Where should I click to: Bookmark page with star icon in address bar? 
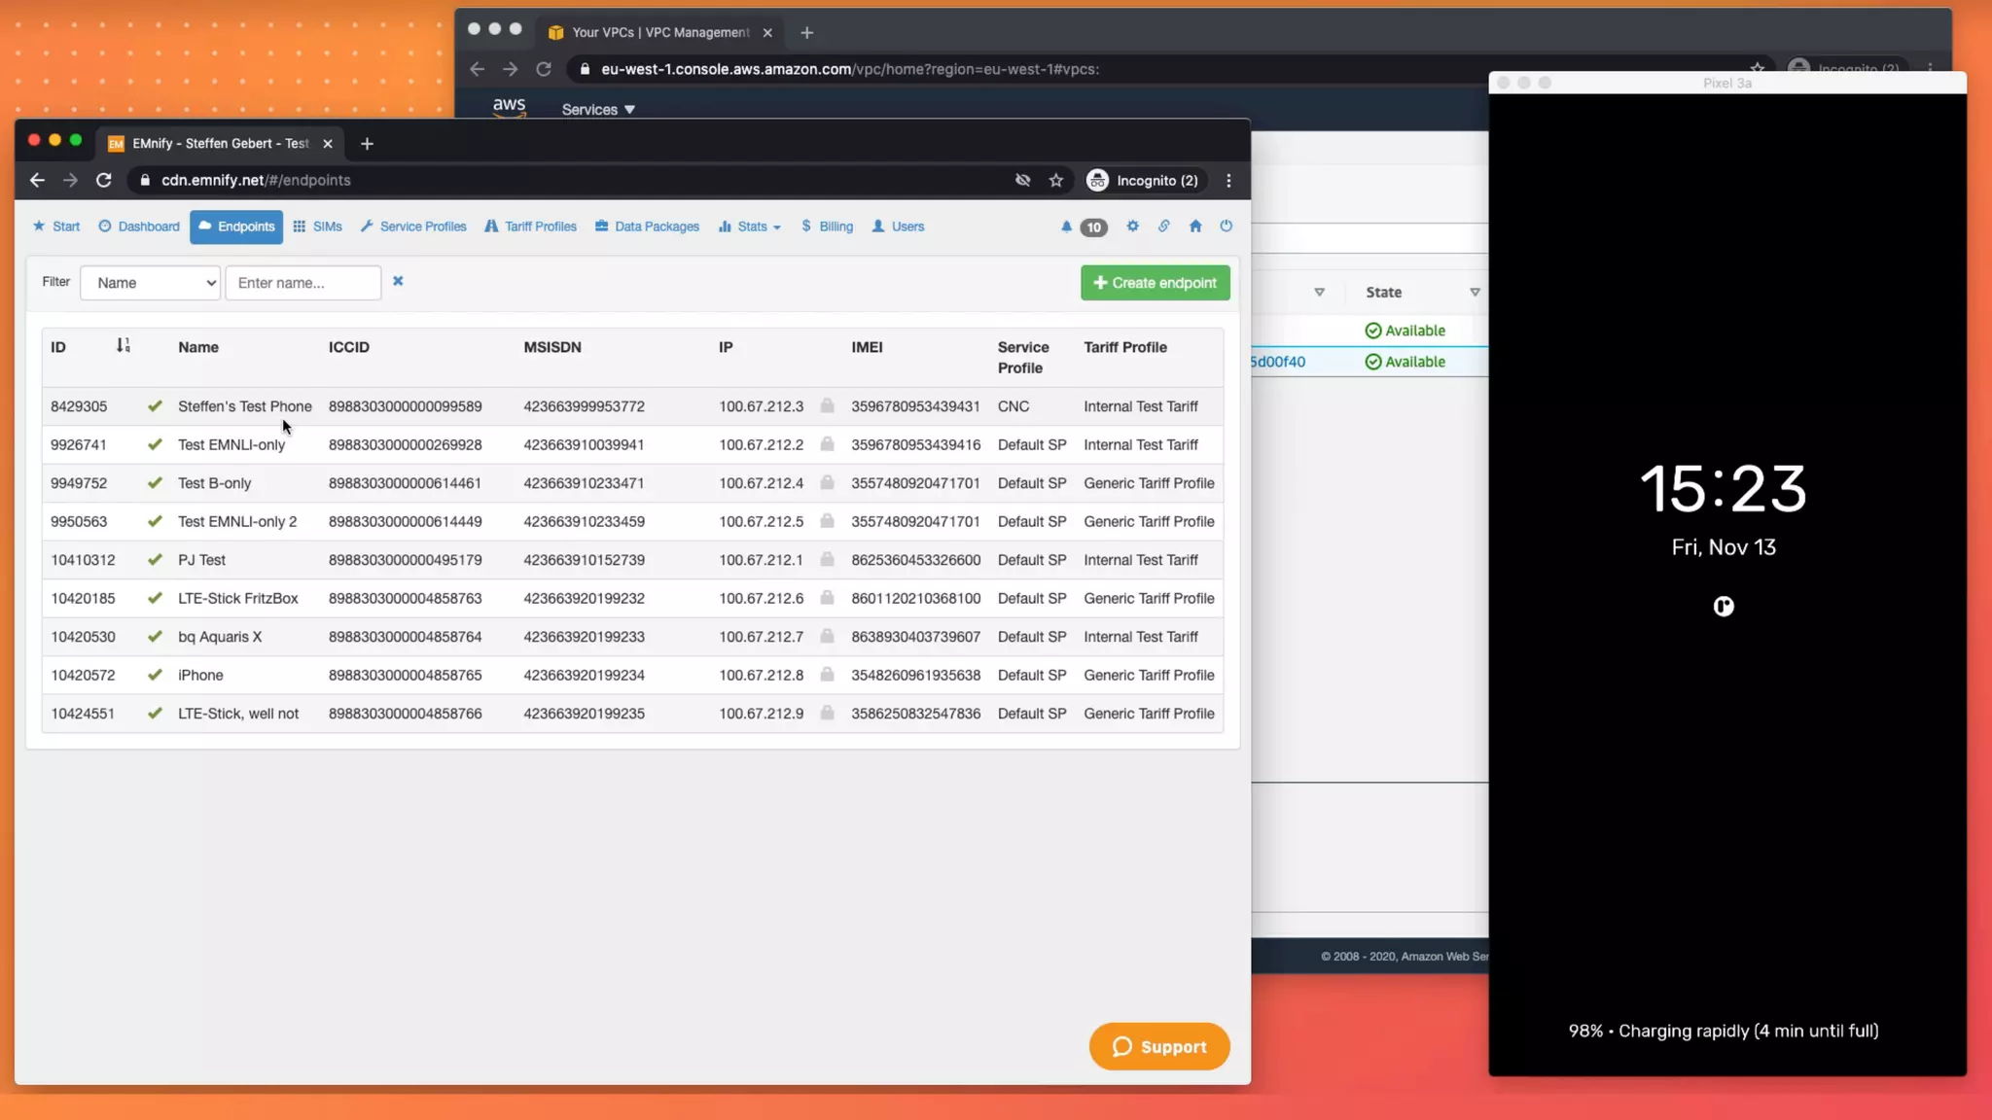1056,180
